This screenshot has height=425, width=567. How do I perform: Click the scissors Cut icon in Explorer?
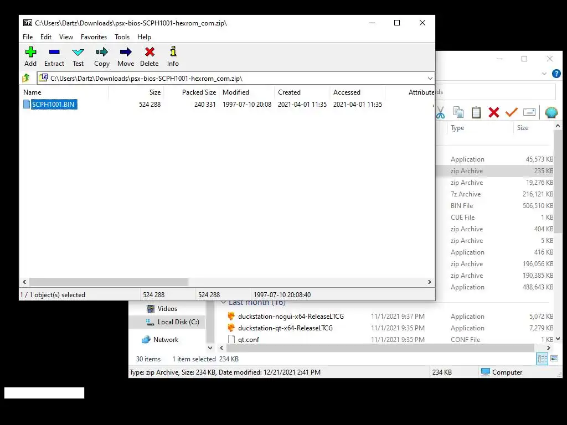440,112
